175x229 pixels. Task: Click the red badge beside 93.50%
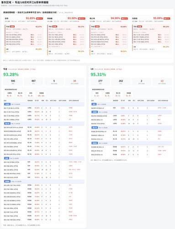tap(82, 18)
